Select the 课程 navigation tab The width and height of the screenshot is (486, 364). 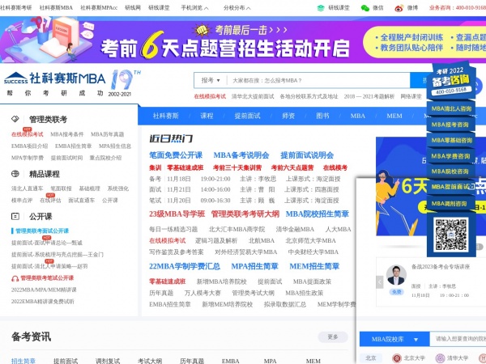tap(207, 116)
